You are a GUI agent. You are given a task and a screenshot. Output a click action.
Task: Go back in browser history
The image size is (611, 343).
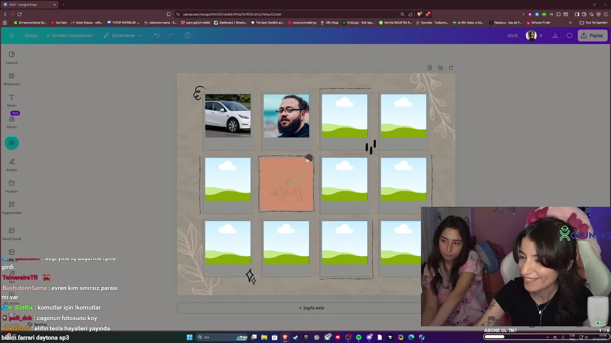pyautogui.click(x=5, y=14)
